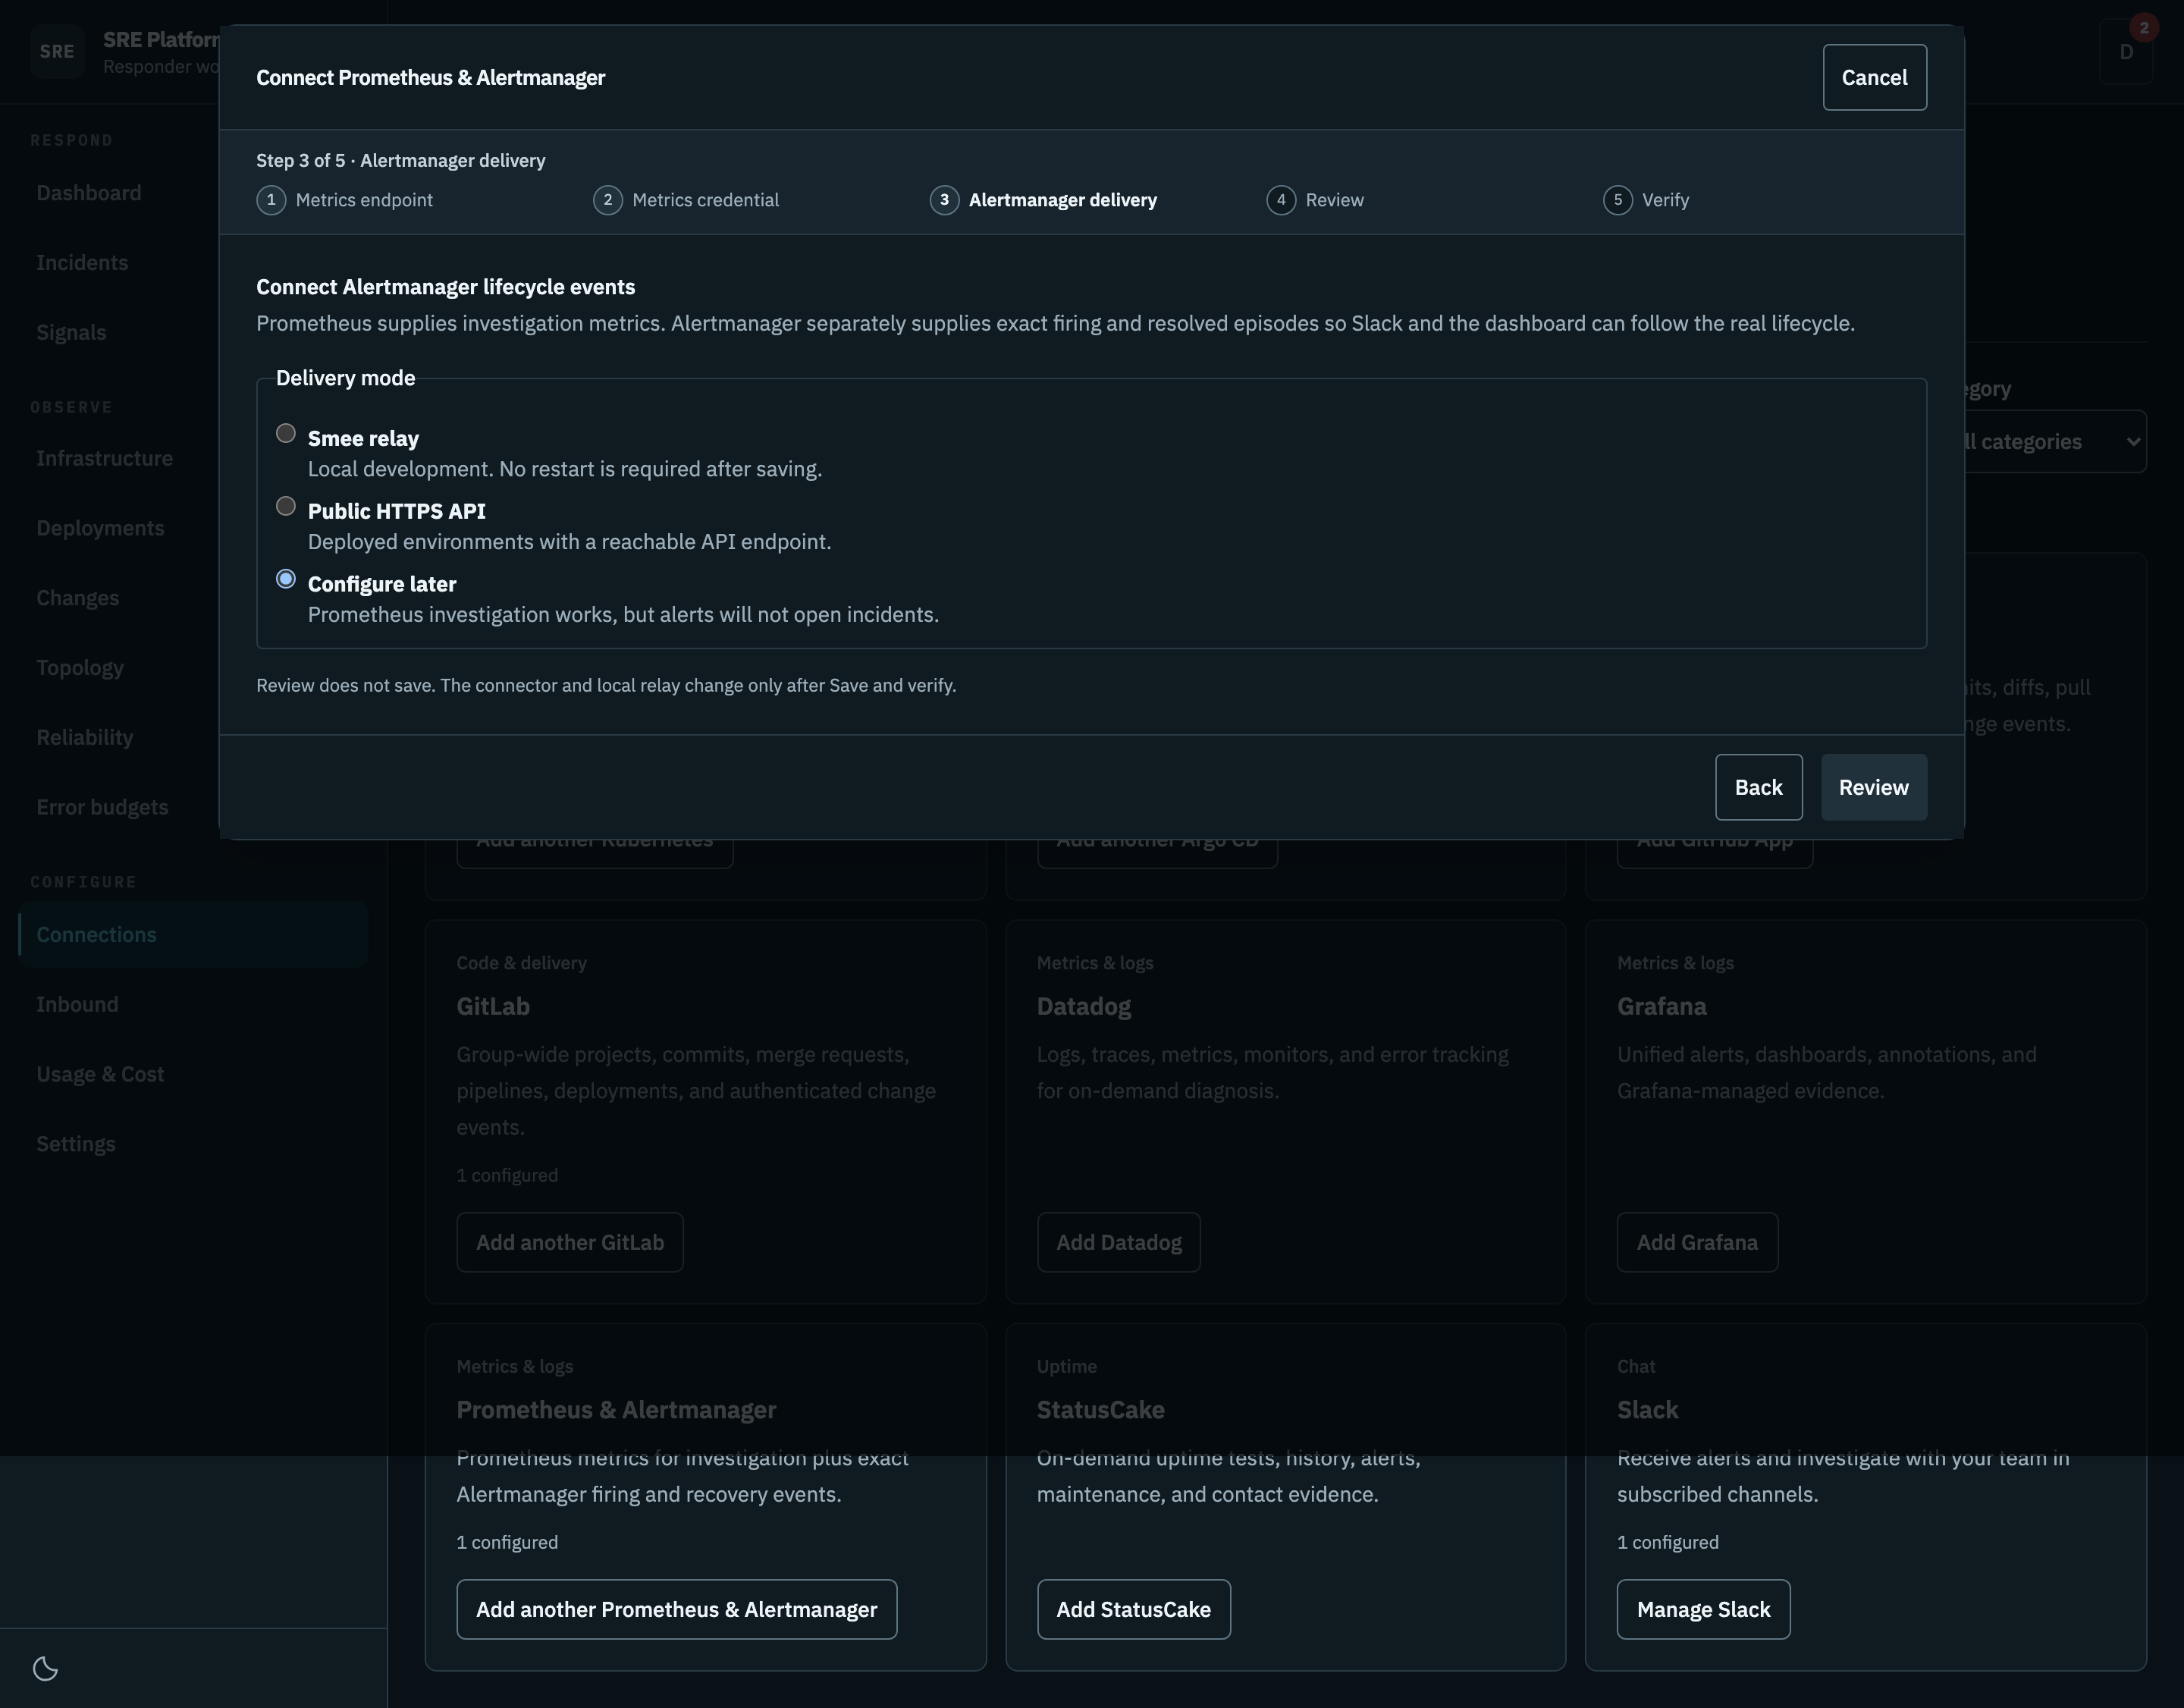Click 'Review does not save' note
The width and height of the screenshot is (2184, 1708).
606,686
